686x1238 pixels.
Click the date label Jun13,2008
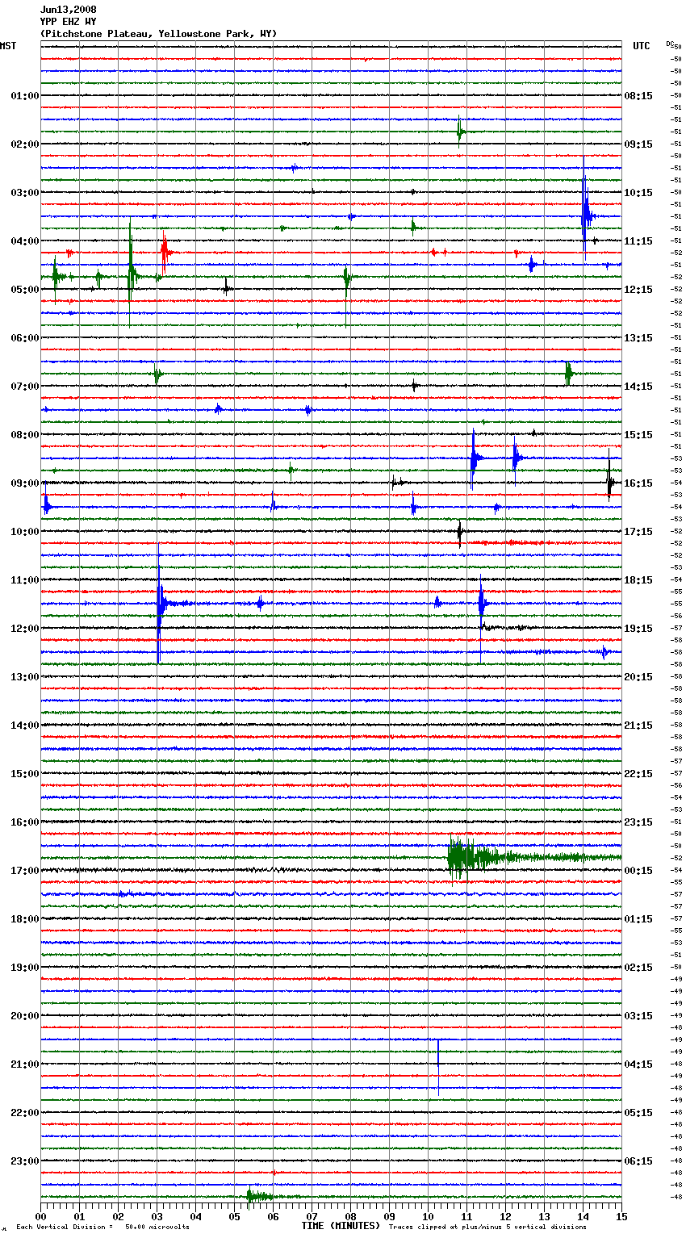point(68,10)
